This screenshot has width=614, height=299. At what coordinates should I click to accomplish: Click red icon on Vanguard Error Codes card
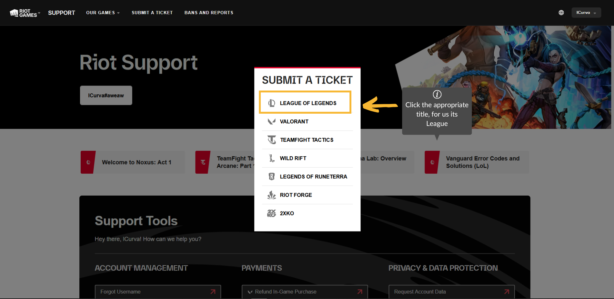click(x=432, y=162)
